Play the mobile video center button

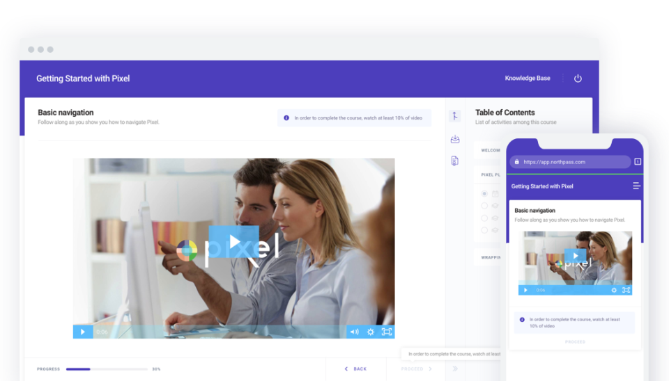575,256
